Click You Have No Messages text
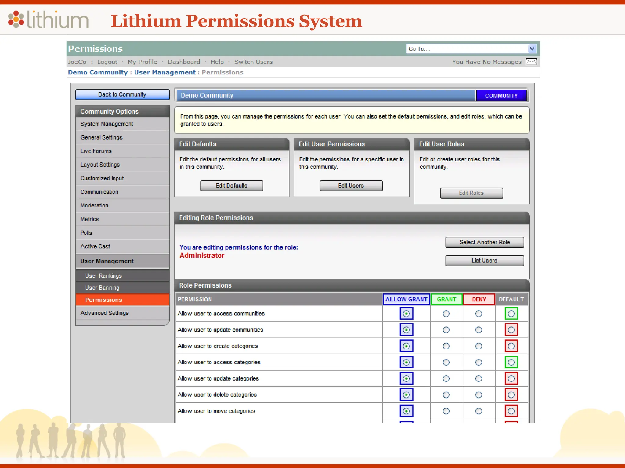 [487, 62]
